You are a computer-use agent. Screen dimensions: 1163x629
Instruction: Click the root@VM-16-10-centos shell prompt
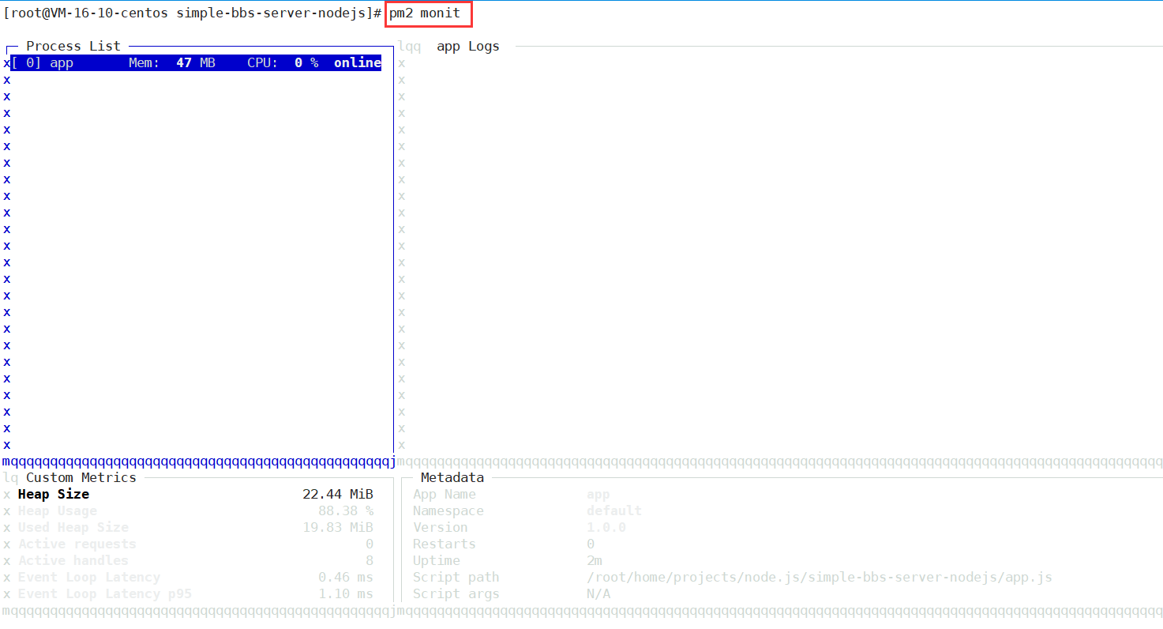tap(193, 13)
